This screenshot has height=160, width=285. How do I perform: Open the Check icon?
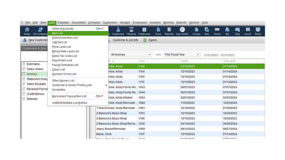coord(217,31)
